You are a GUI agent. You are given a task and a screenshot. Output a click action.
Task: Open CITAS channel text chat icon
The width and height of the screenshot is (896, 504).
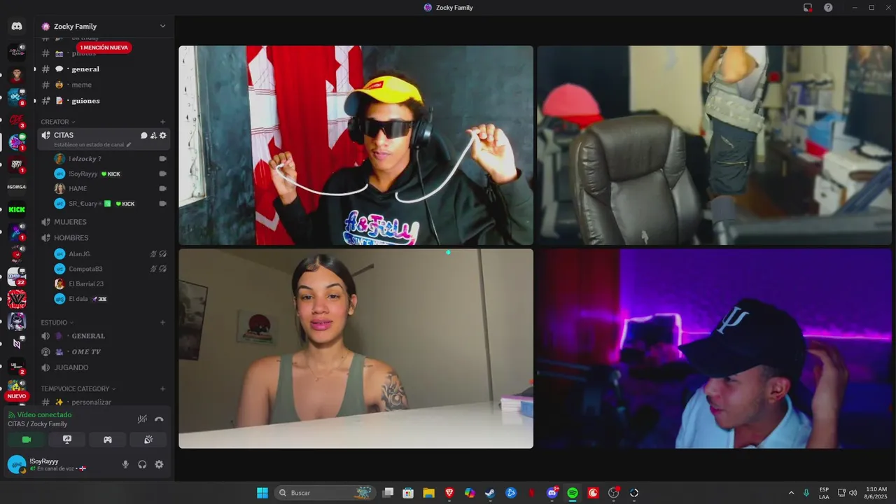[x=144, y=135]
